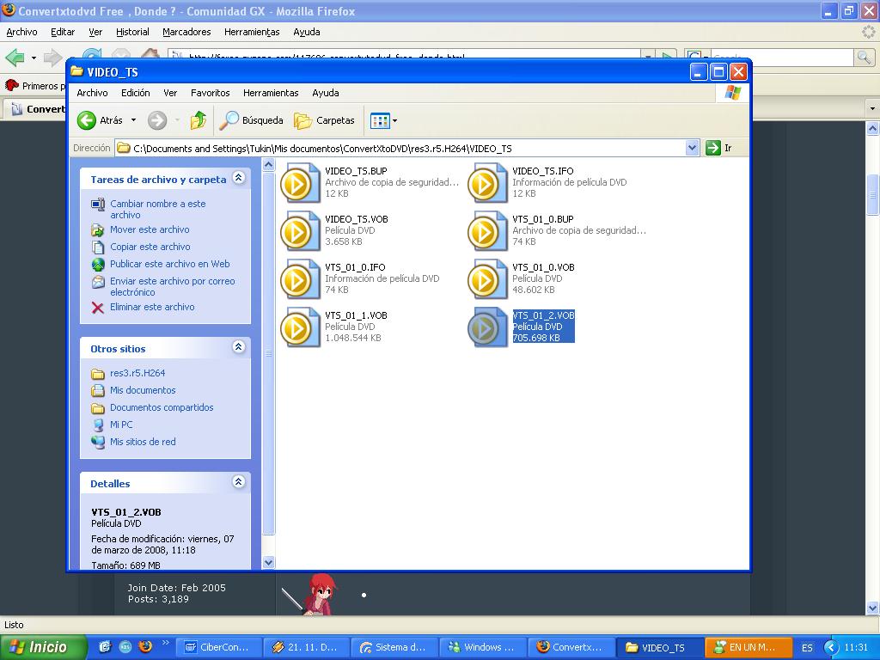
Task: Switch to EN UN M... taskbar window
Action: [x=749, y=647]
